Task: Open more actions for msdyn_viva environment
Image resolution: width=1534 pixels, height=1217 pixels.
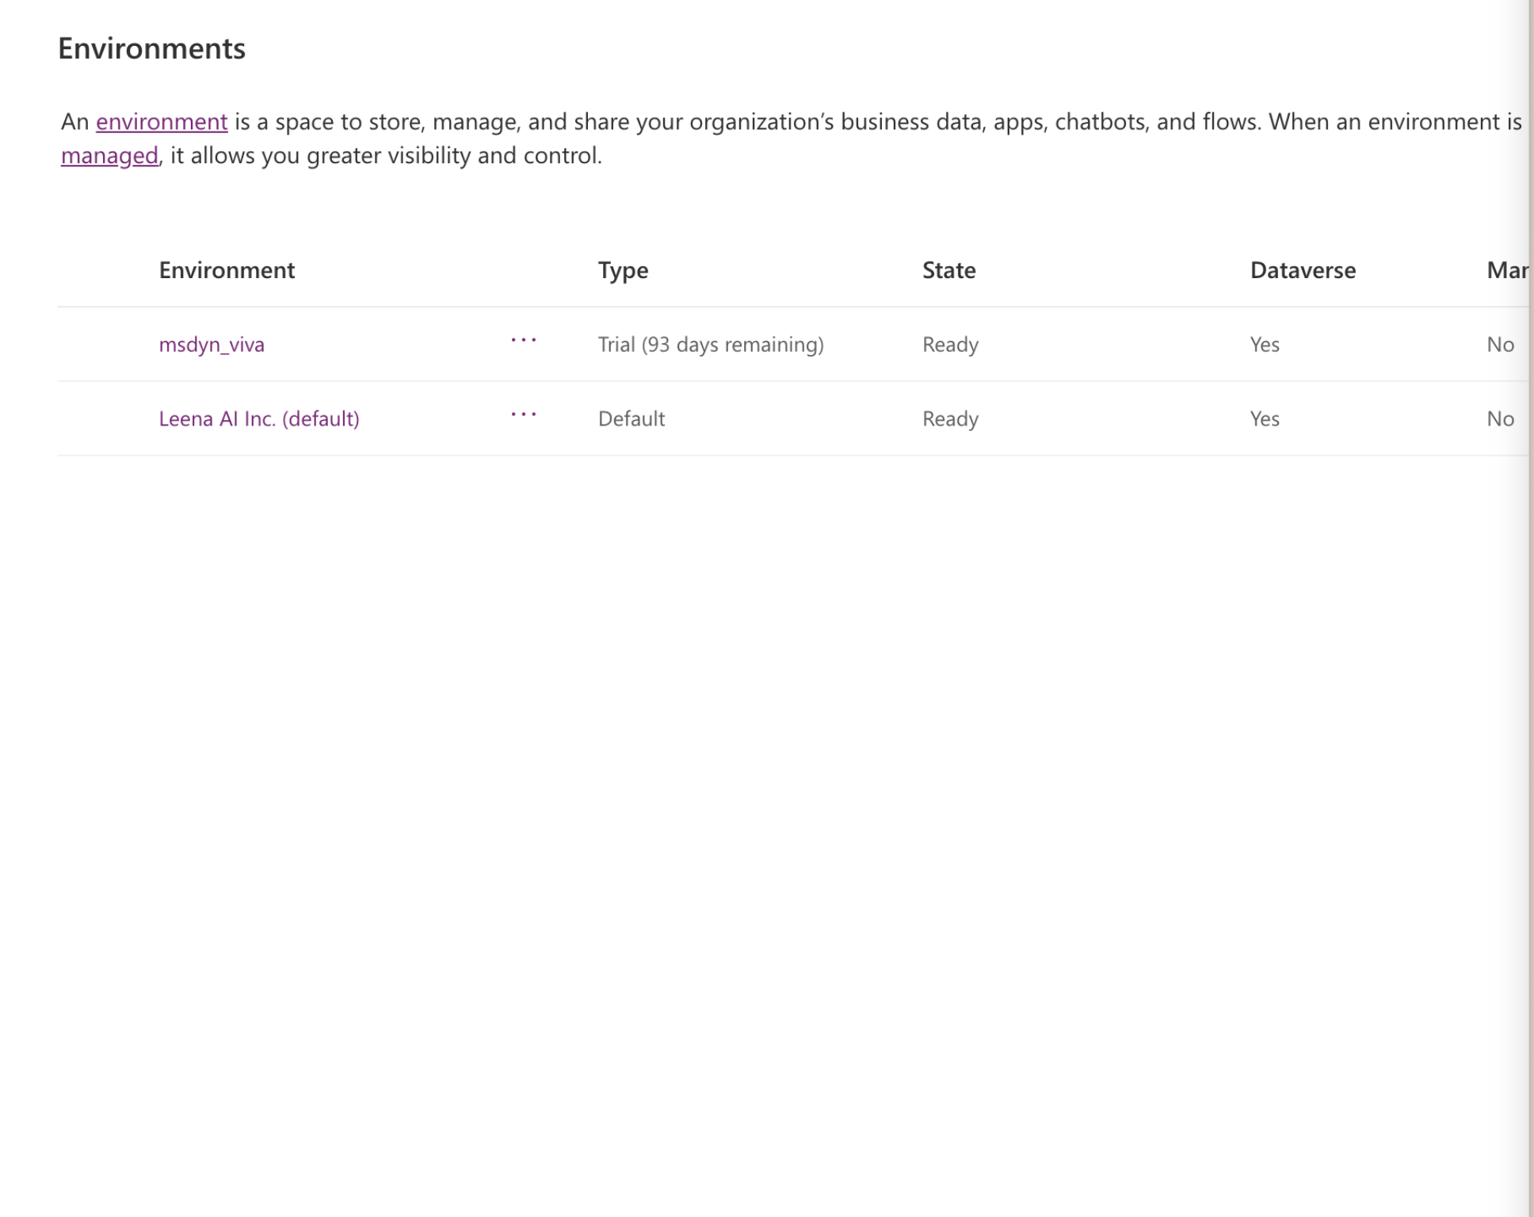Action: click(x=524, y=341)
